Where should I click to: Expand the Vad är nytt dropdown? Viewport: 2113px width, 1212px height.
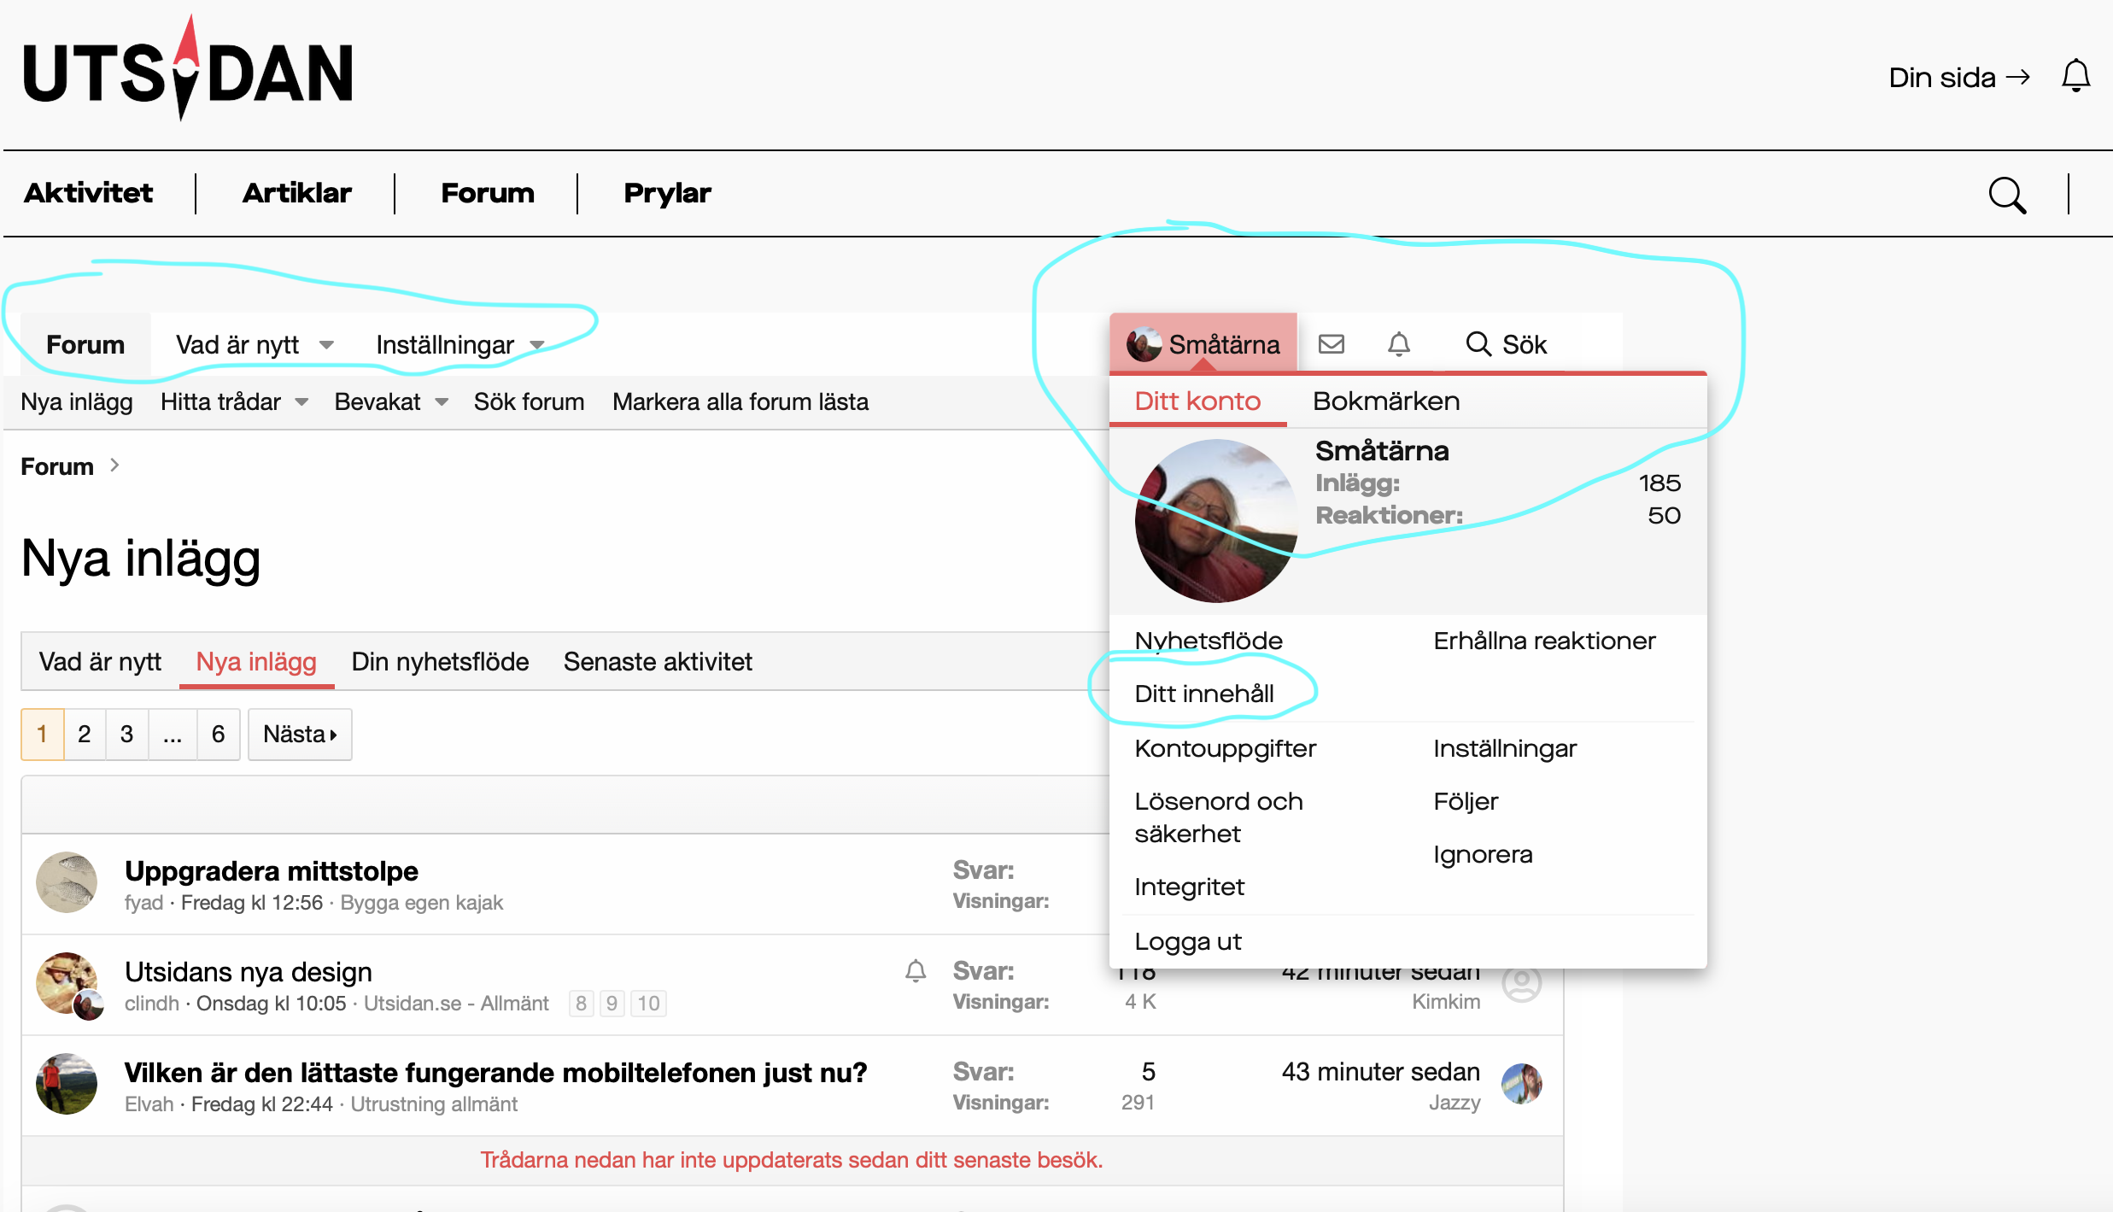pos(326,345)
